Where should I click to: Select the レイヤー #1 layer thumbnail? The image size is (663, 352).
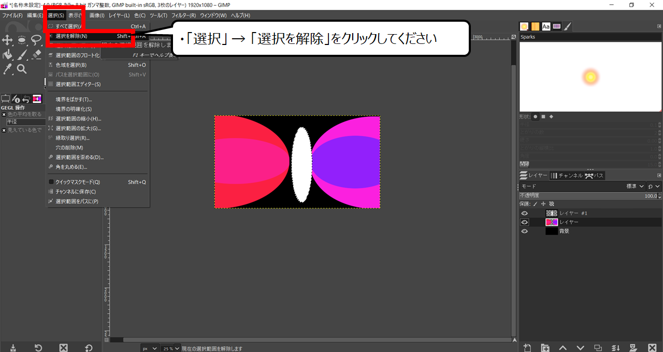click(552, 213)
